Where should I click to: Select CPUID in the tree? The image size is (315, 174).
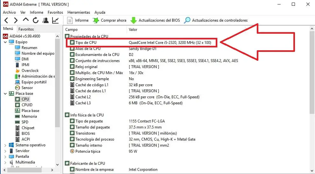(24, 105)
